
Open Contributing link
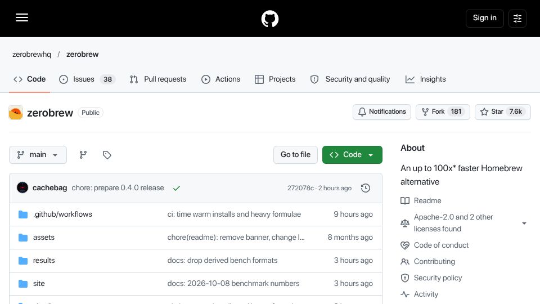434,262
